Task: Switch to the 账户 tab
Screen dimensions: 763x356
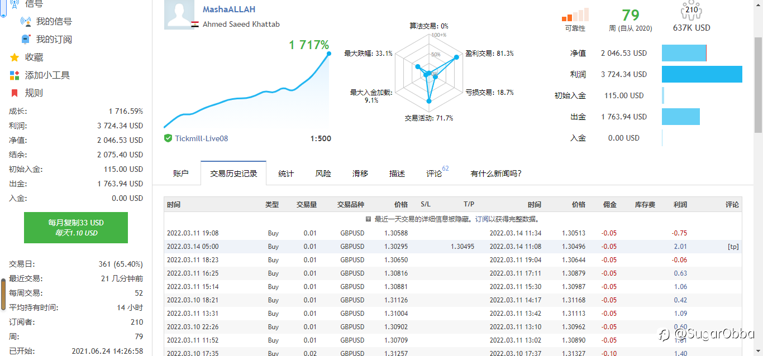Action: [x=181, y=174]
